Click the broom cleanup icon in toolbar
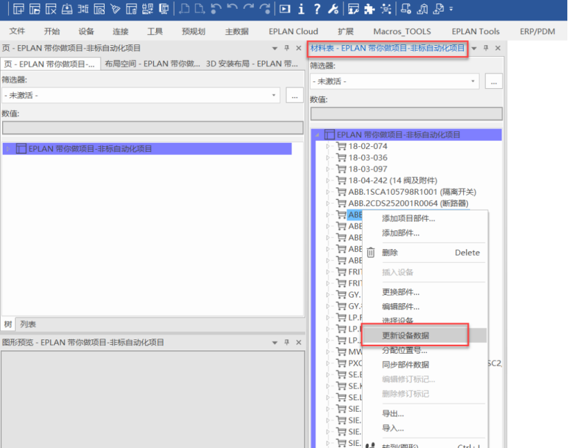568x448 pixels. tap(116, 9)
